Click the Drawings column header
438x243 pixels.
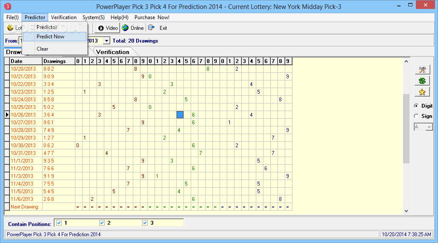pyautogui.click(x=59, y=61)
